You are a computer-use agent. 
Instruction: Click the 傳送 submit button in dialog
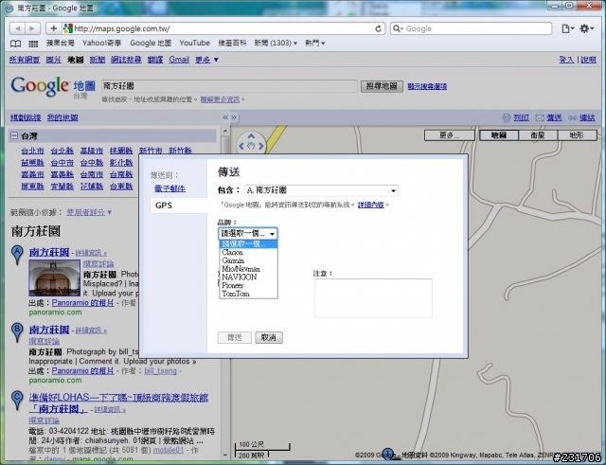coord(234,337)
